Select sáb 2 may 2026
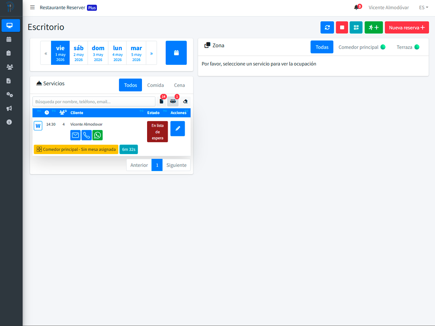This screenshot has height=326, width=435. click(79, 53)
